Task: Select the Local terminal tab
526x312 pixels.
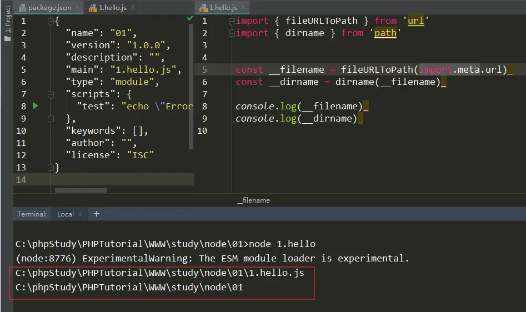Action: pos(66,214)
